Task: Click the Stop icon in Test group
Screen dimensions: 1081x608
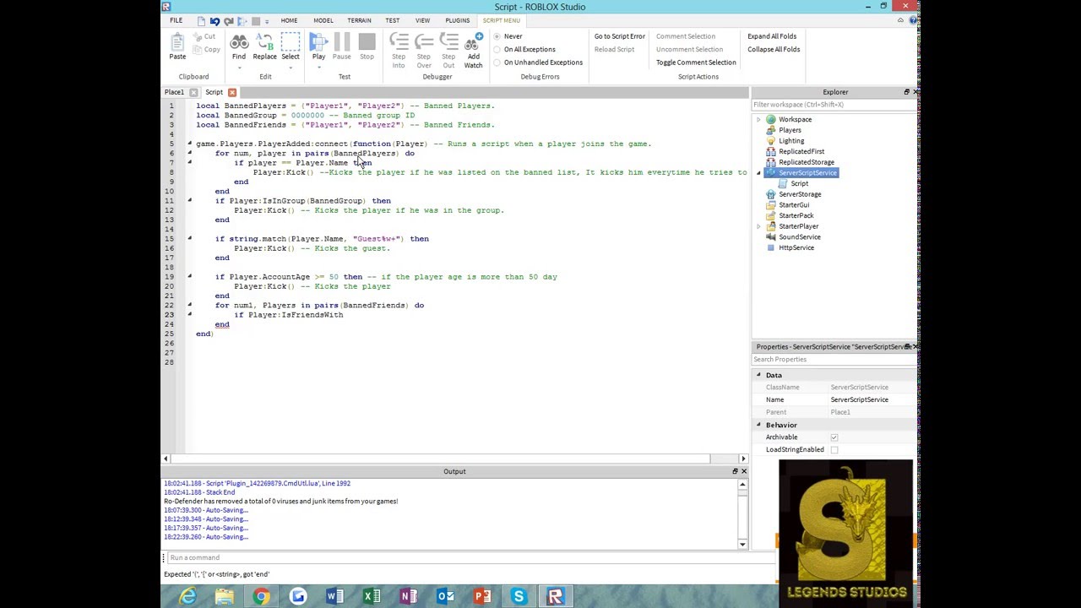Action: point(367,42)
